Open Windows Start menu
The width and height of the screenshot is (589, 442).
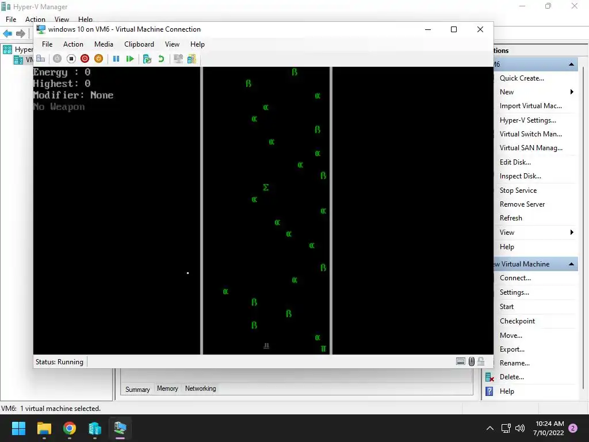tap(18, 428)
